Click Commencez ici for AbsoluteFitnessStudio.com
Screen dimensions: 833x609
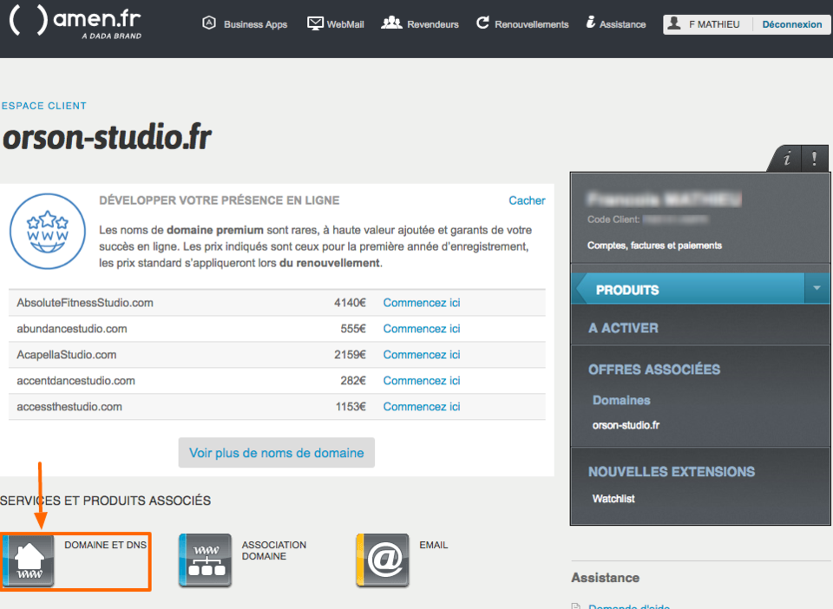click(x=422, y=303)
